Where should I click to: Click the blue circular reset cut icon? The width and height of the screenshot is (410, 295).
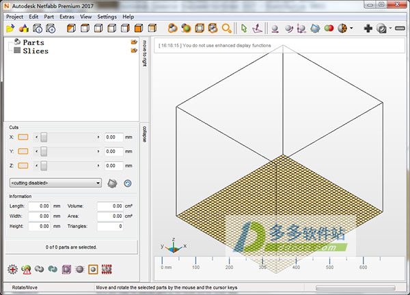128,184
